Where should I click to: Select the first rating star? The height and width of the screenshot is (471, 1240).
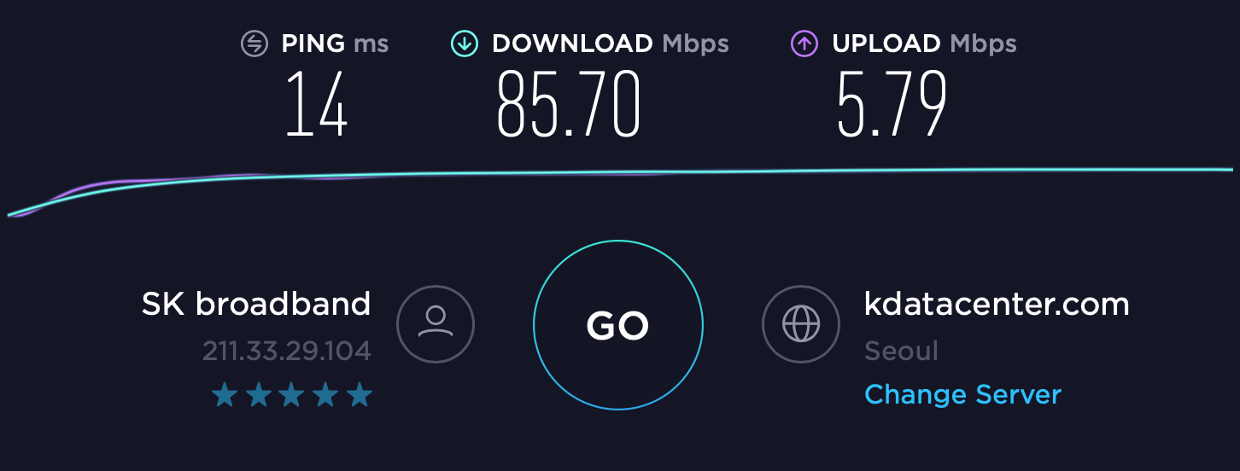224,394
